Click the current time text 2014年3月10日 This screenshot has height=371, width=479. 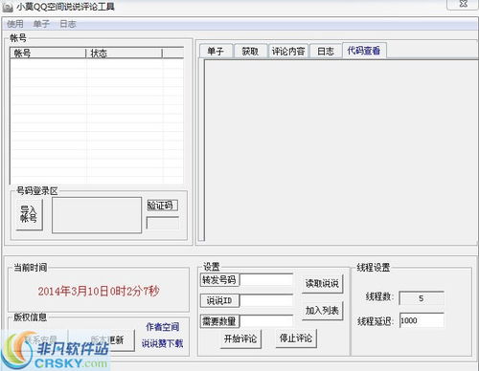click(x=99, y=291)
